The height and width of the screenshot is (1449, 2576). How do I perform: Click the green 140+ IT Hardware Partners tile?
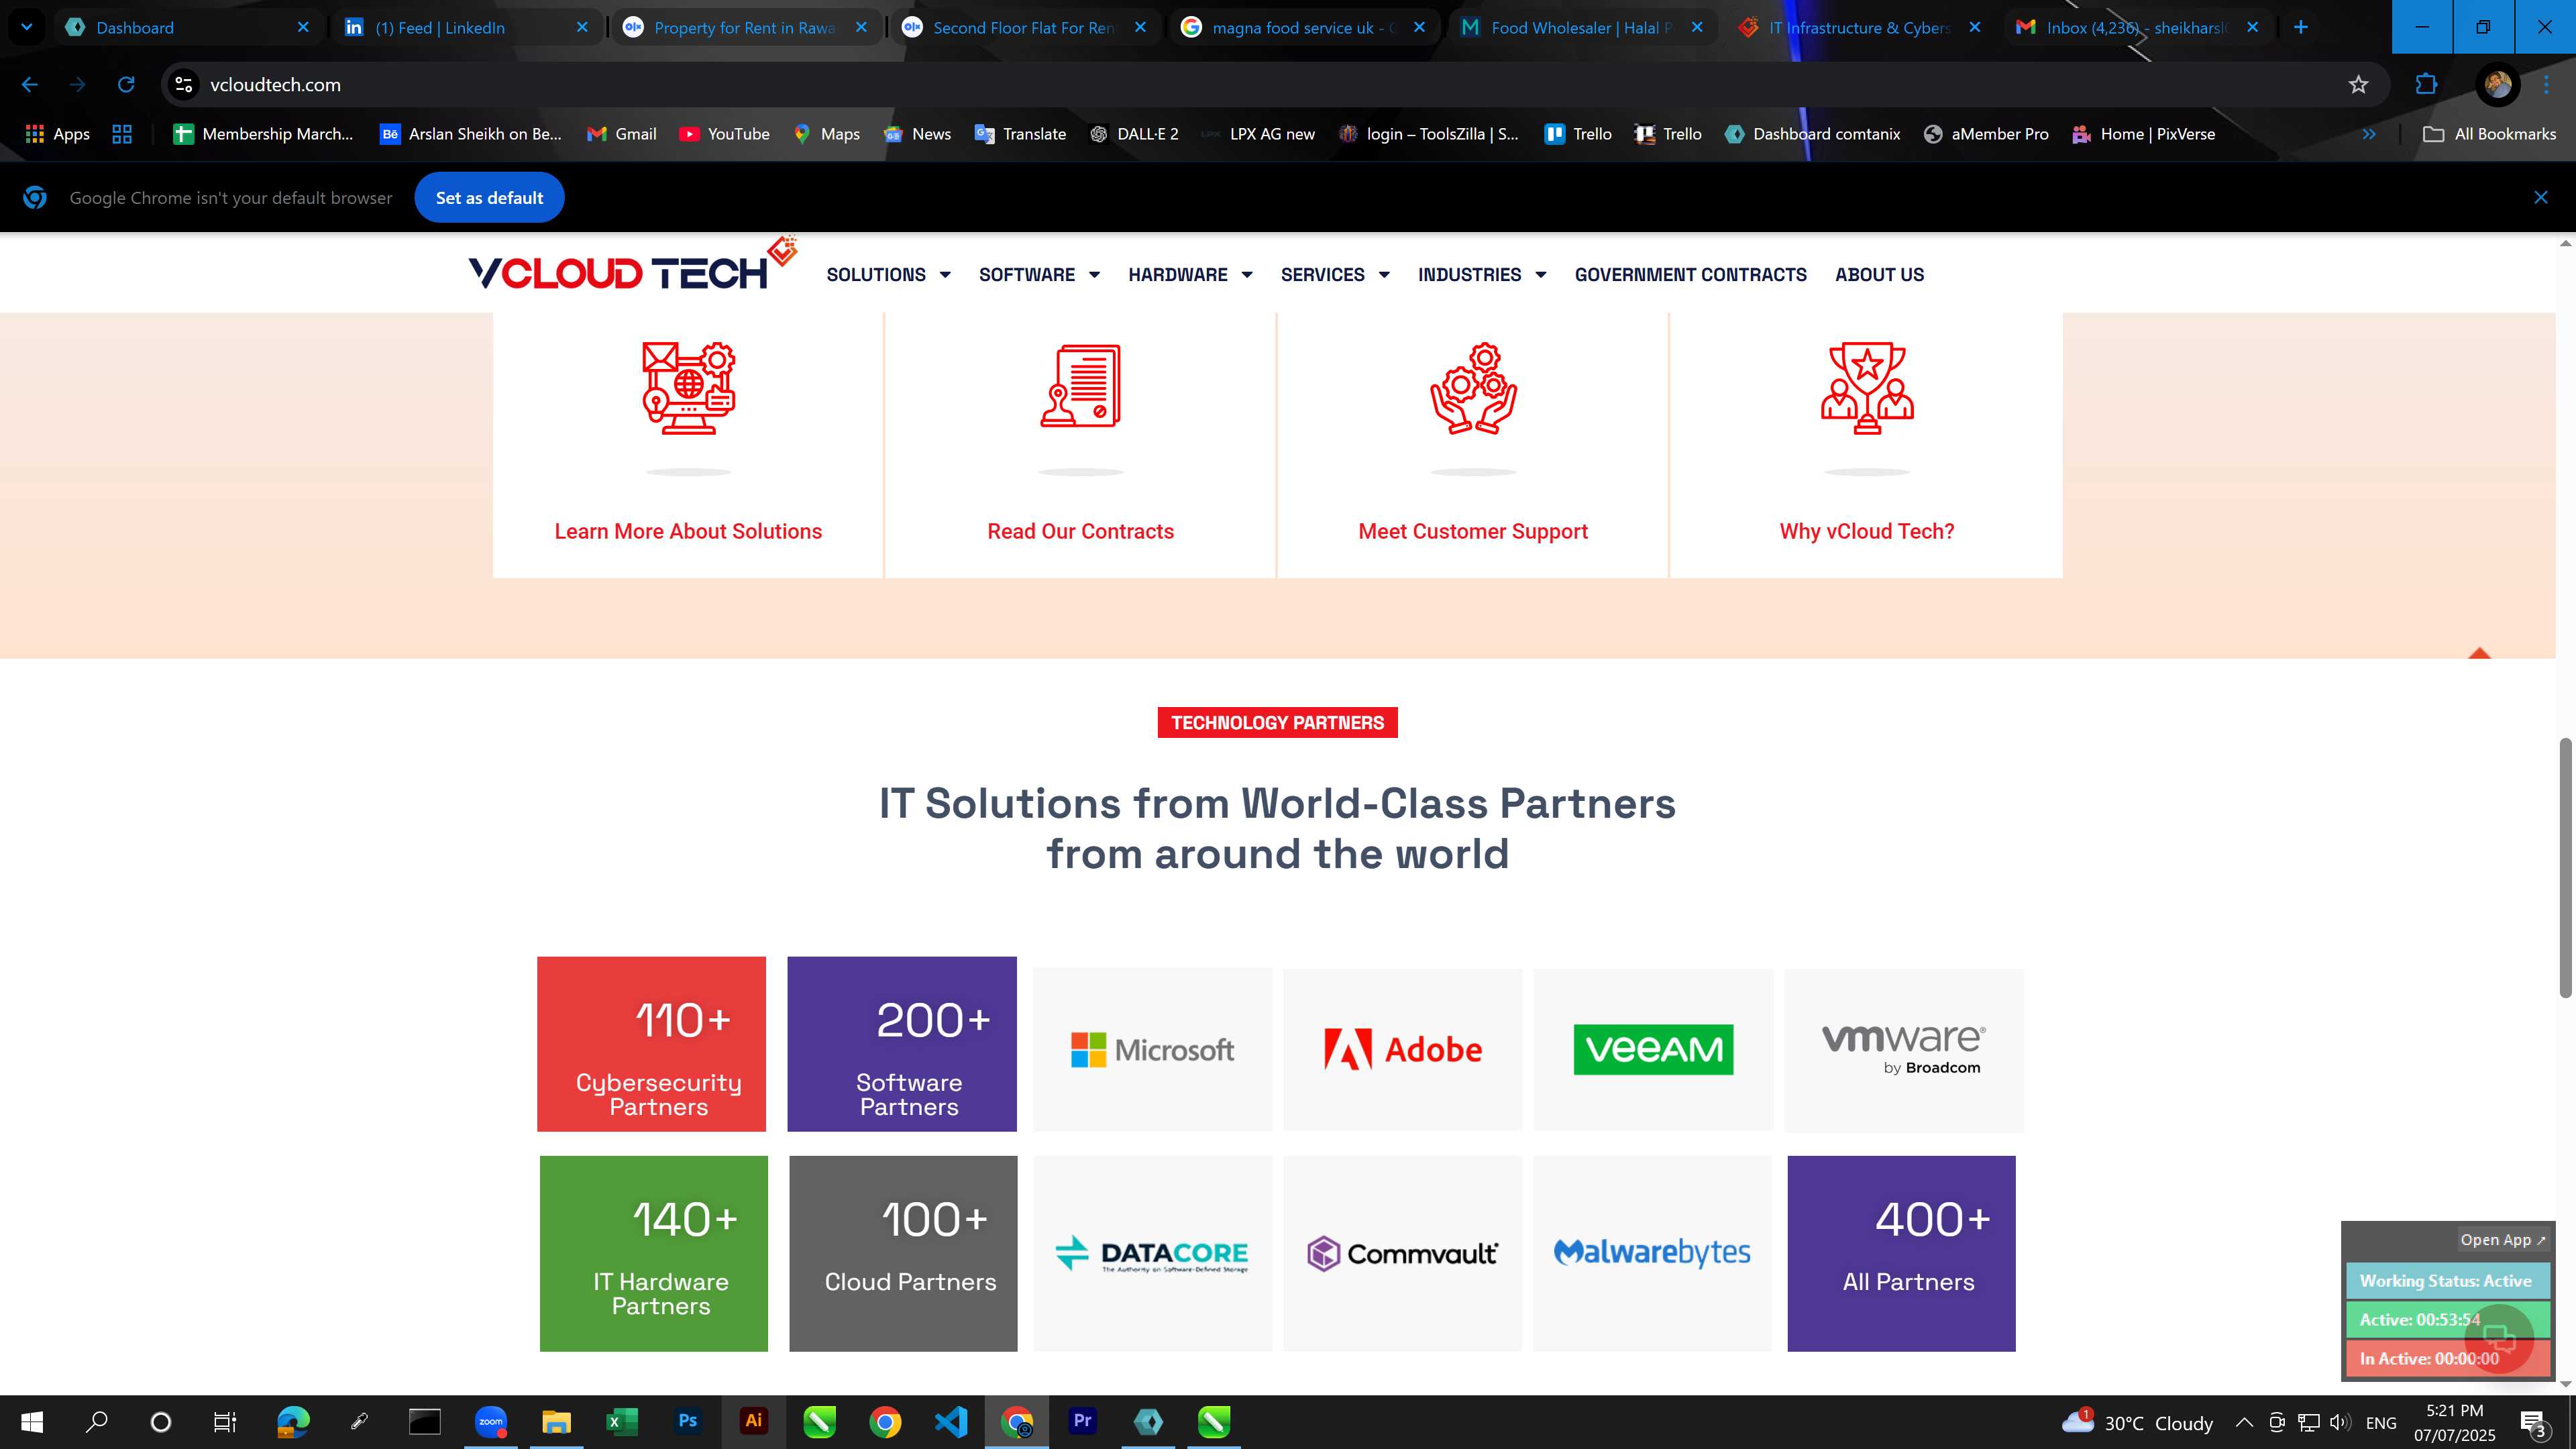pos(653,1253)
